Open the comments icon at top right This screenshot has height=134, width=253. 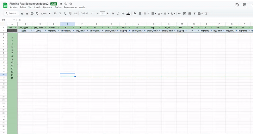pos(244,5)
